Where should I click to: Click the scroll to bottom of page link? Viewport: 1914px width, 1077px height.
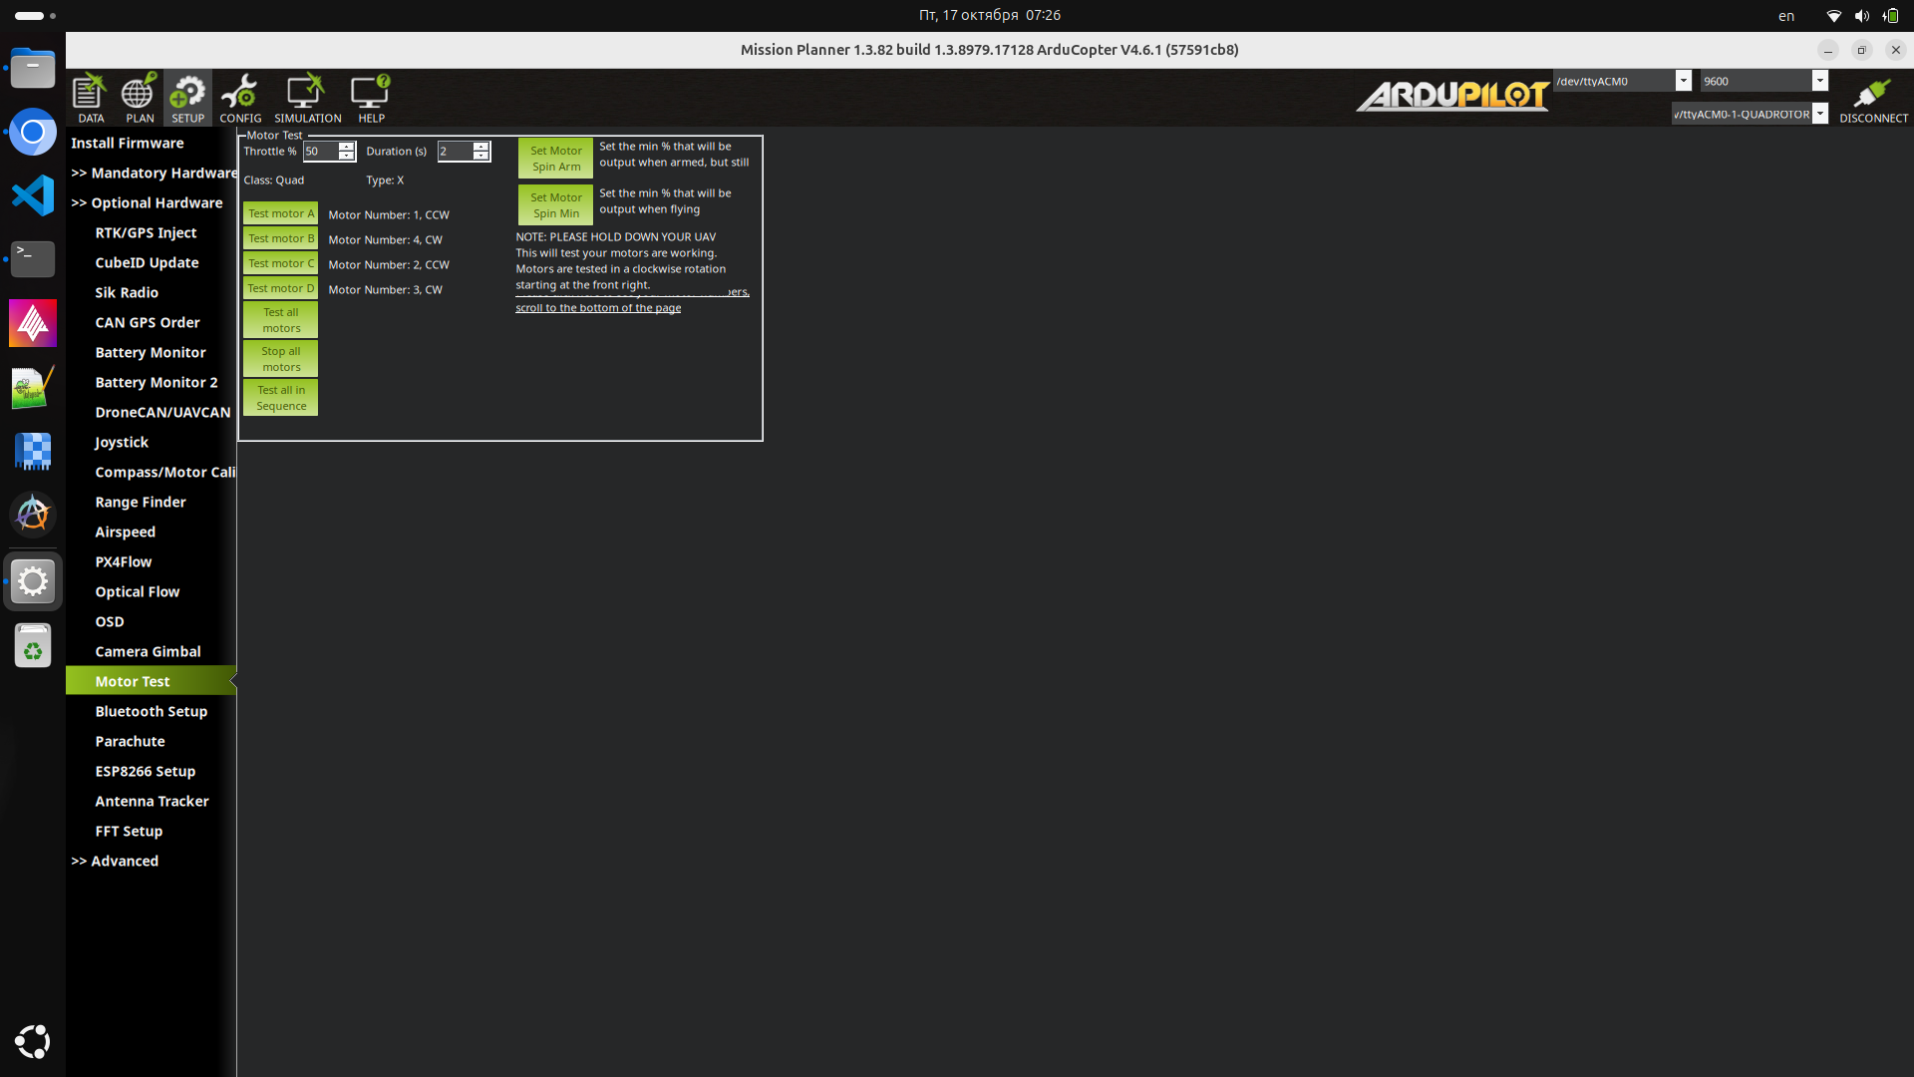(597, 308)
